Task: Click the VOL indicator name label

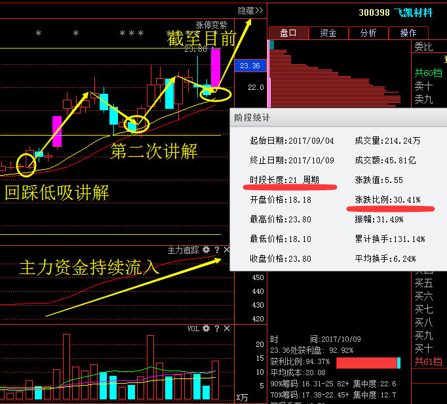Action: click(x=193, y=329)
